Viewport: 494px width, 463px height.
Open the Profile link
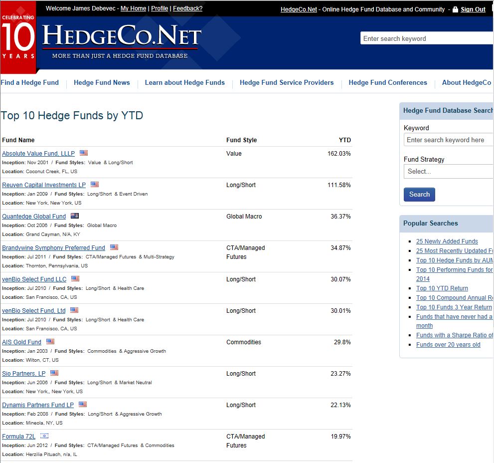point(160,8)
